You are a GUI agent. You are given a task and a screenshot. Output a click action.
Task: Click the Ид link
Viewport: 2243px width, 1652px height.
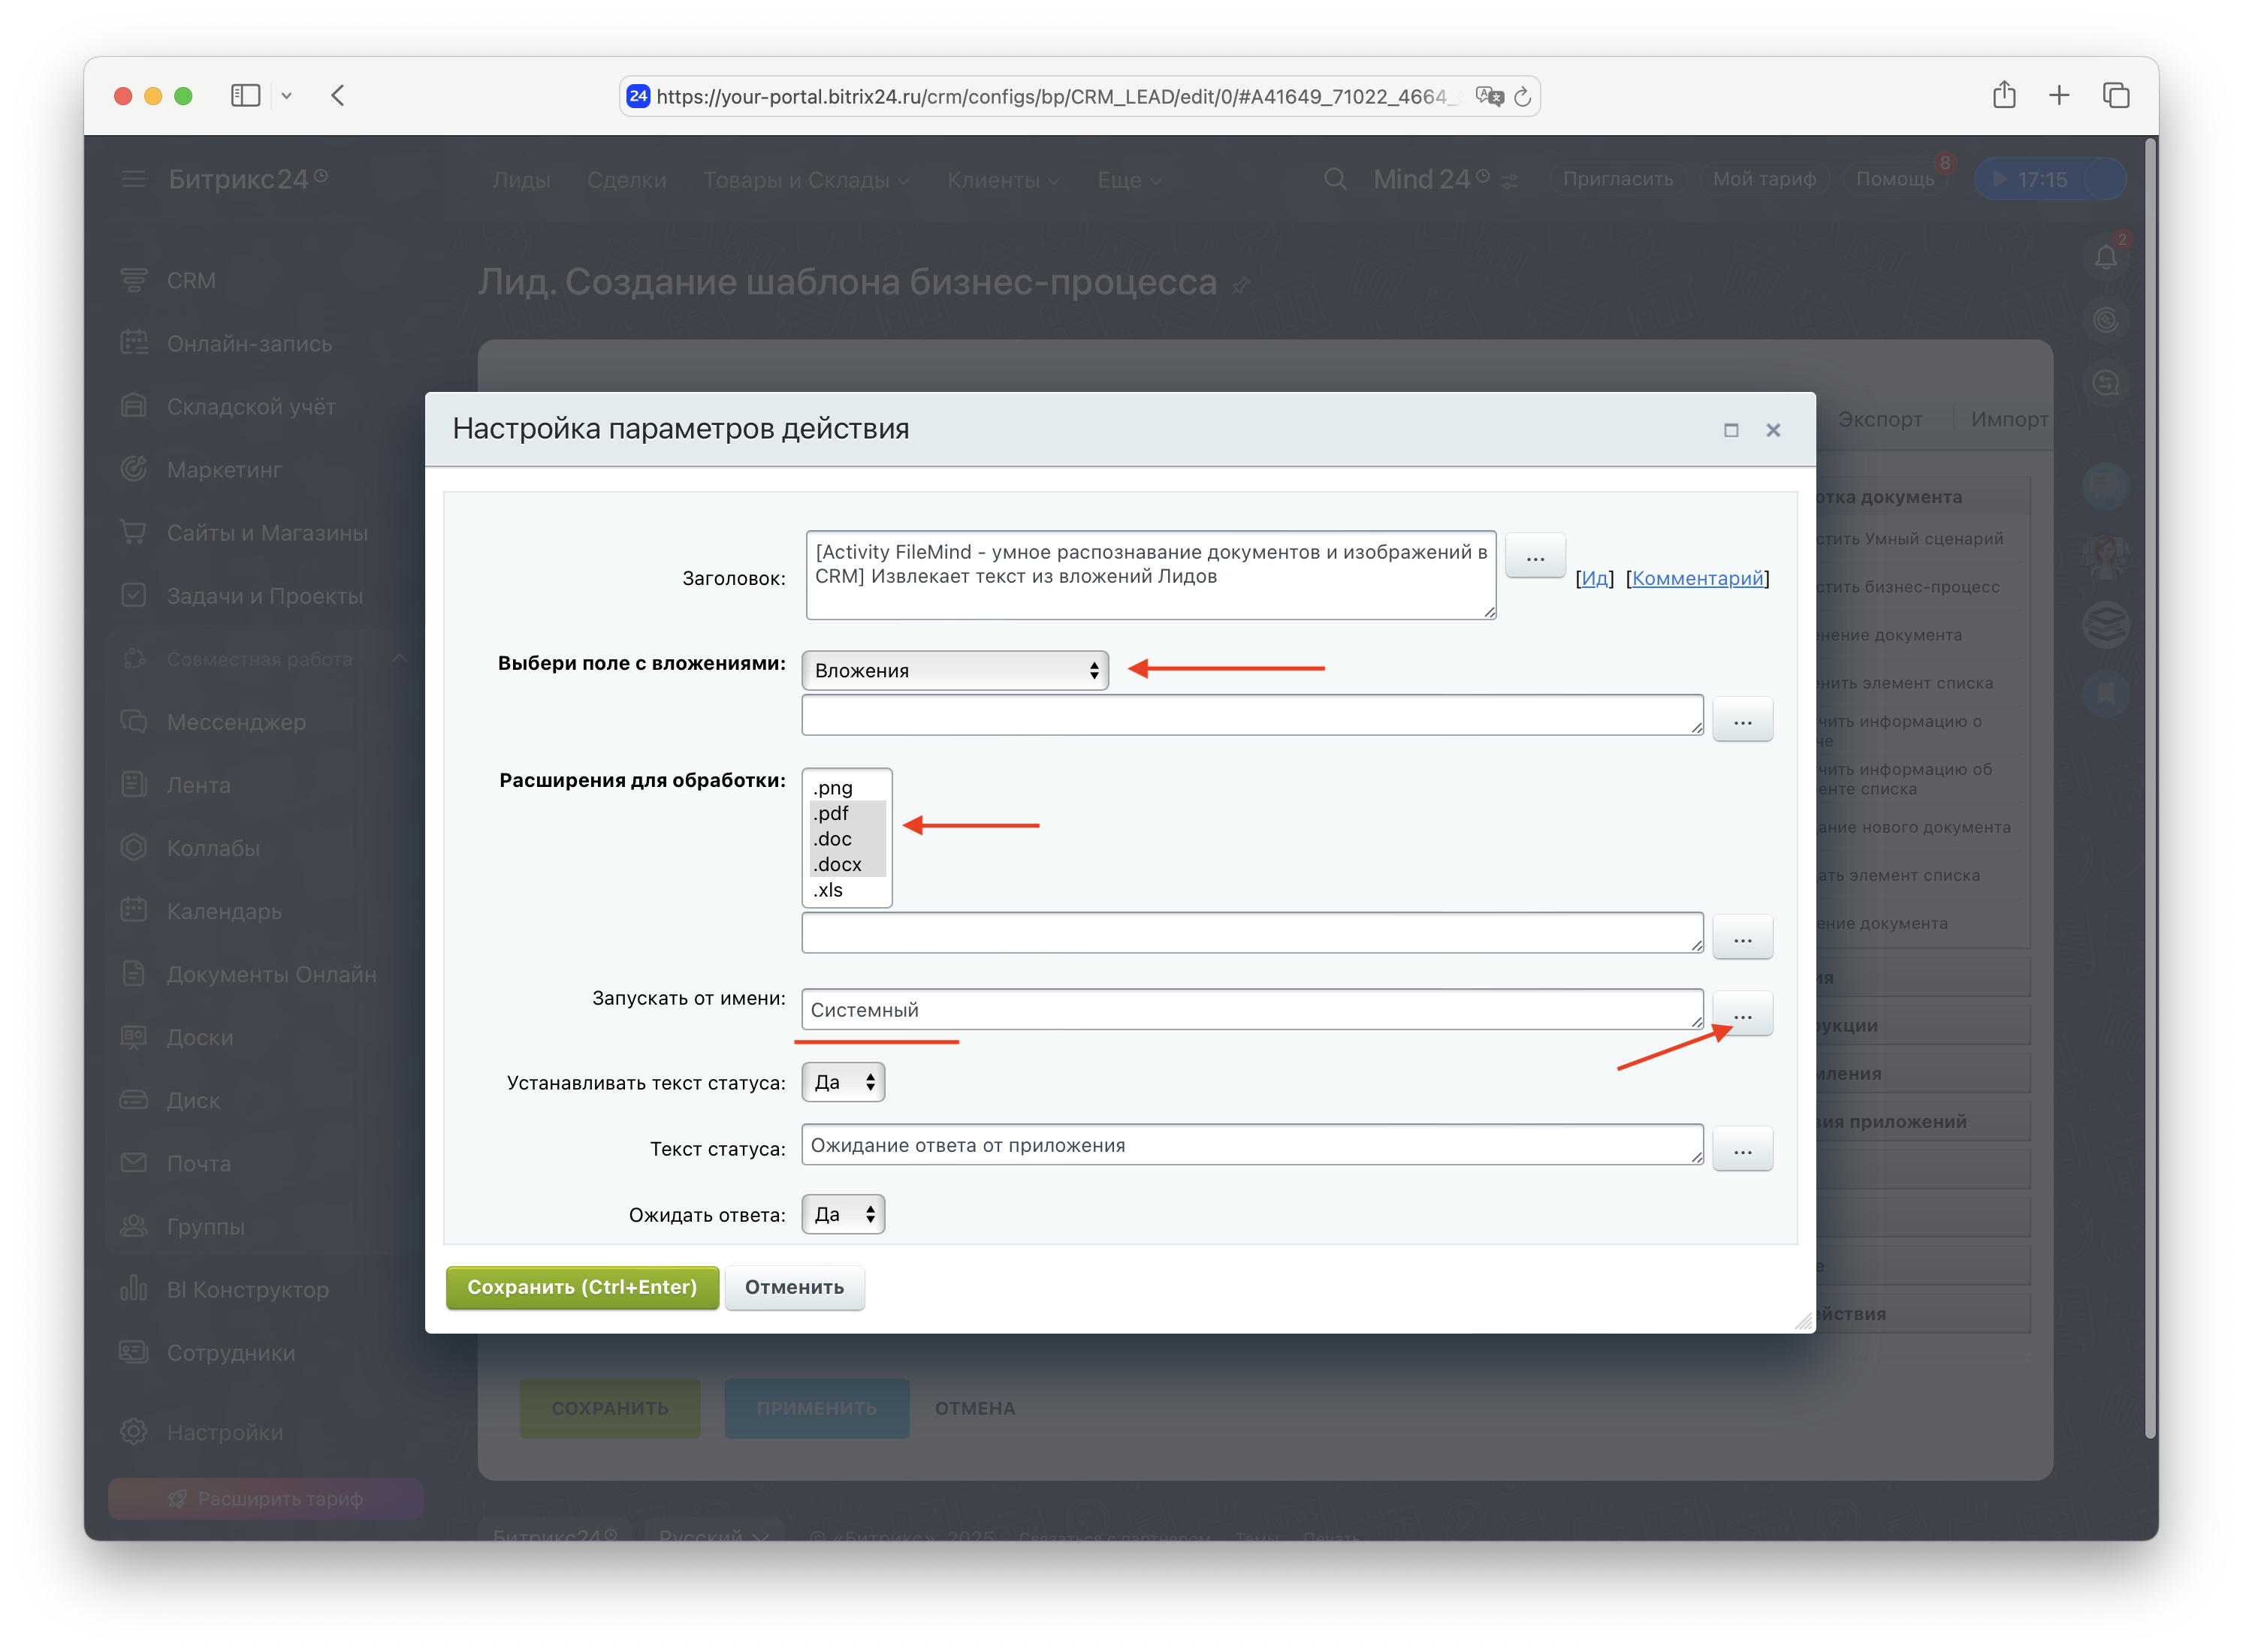[x=1595, y=578]
